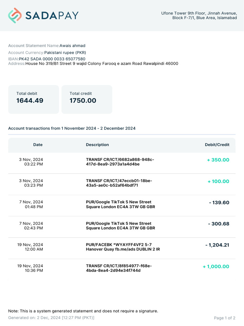Click the Debit/Credit column header
Image resolution: width=244 pixels, height=326 pixels.
tap(217, 145)
